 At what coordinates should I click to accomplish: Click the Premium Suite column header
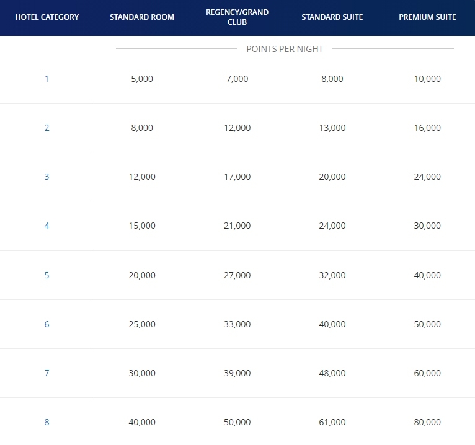(x=427, y=17)
